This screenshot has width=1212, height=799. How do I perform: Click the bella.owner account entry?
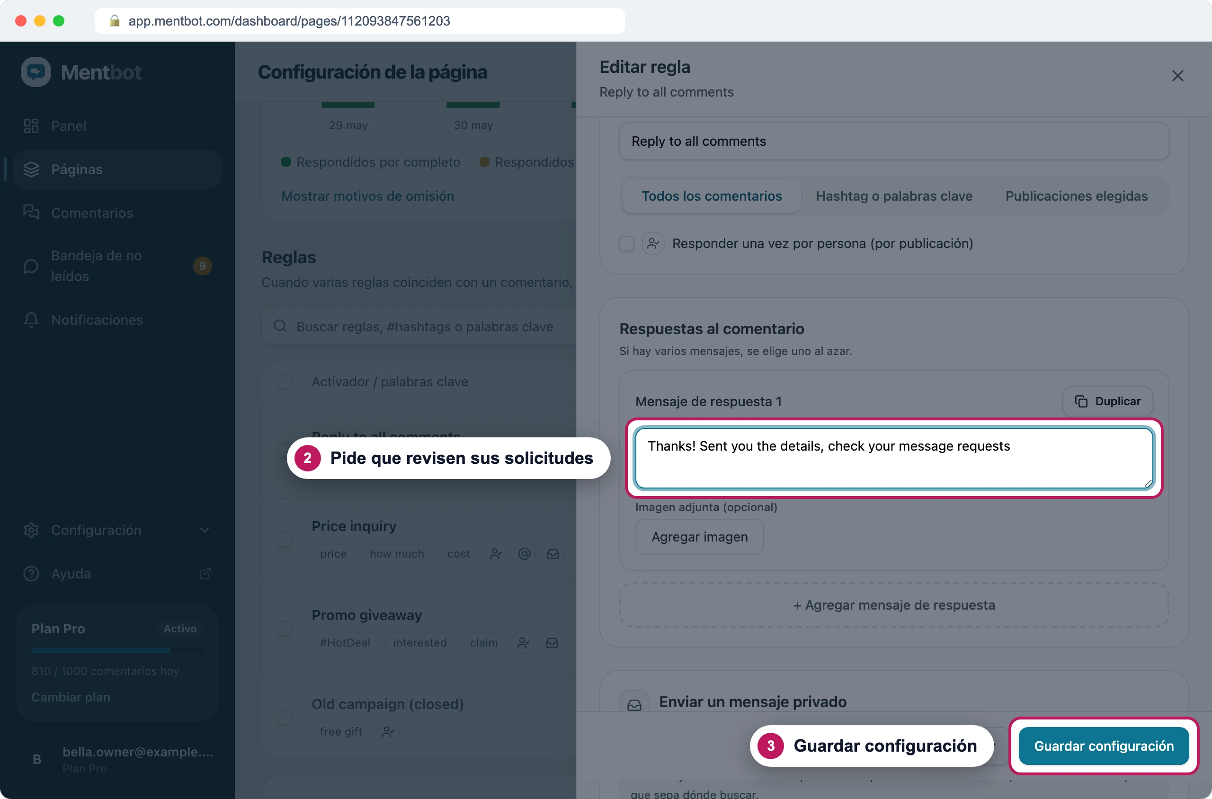(x=117, y=759)
